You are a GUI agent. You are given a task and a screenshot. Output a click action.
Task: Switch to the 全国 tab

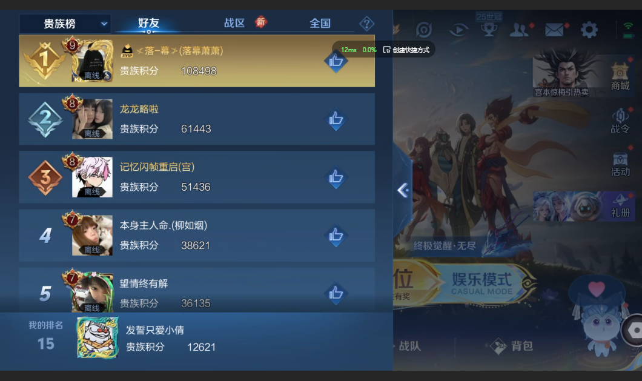[x=320, y=24]
